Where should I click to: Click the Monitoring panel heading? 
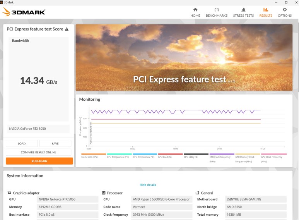90,99
